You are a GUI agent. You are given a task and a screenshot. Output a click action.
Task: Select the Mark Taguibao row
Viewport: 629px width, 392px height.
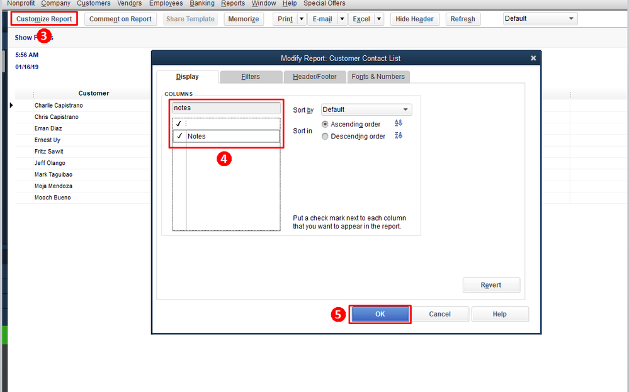point(54,174)
